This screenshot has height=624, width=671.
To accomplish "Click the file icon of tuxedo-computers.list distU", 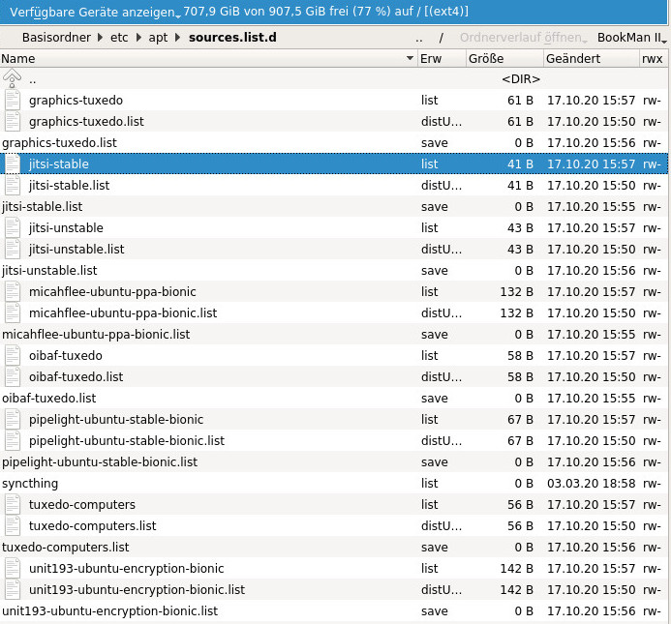I will click(x=13, y=525).
